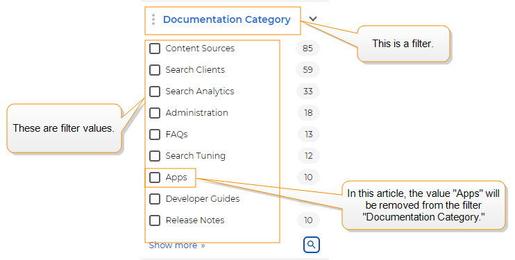Open the Show more link

click(x=177, y=245)
